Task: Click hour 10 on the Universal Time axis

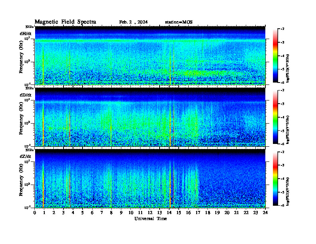Action: tap(131, 213)
